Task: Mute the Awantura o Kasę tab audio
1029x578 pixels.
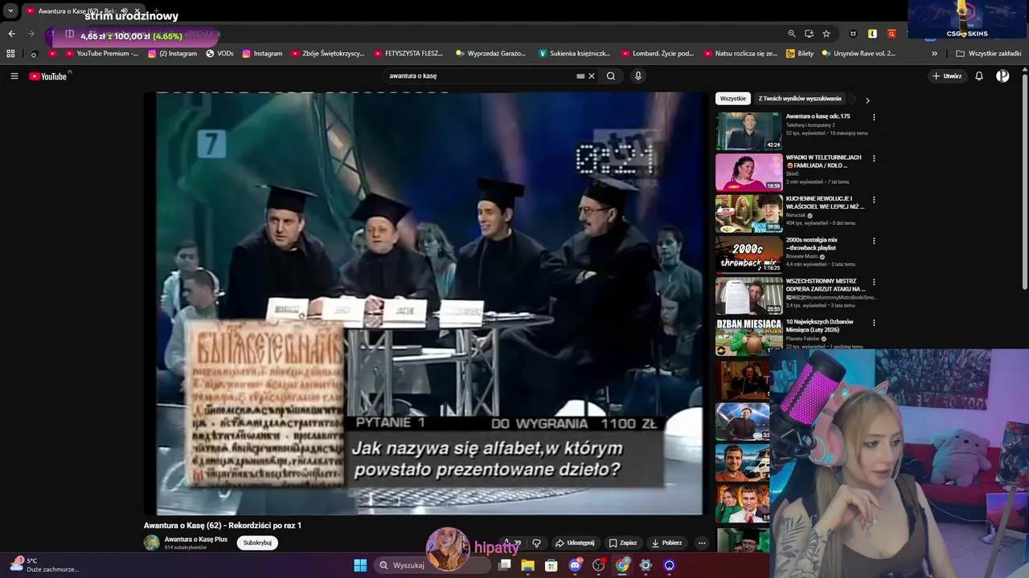Action: point(124,11)
